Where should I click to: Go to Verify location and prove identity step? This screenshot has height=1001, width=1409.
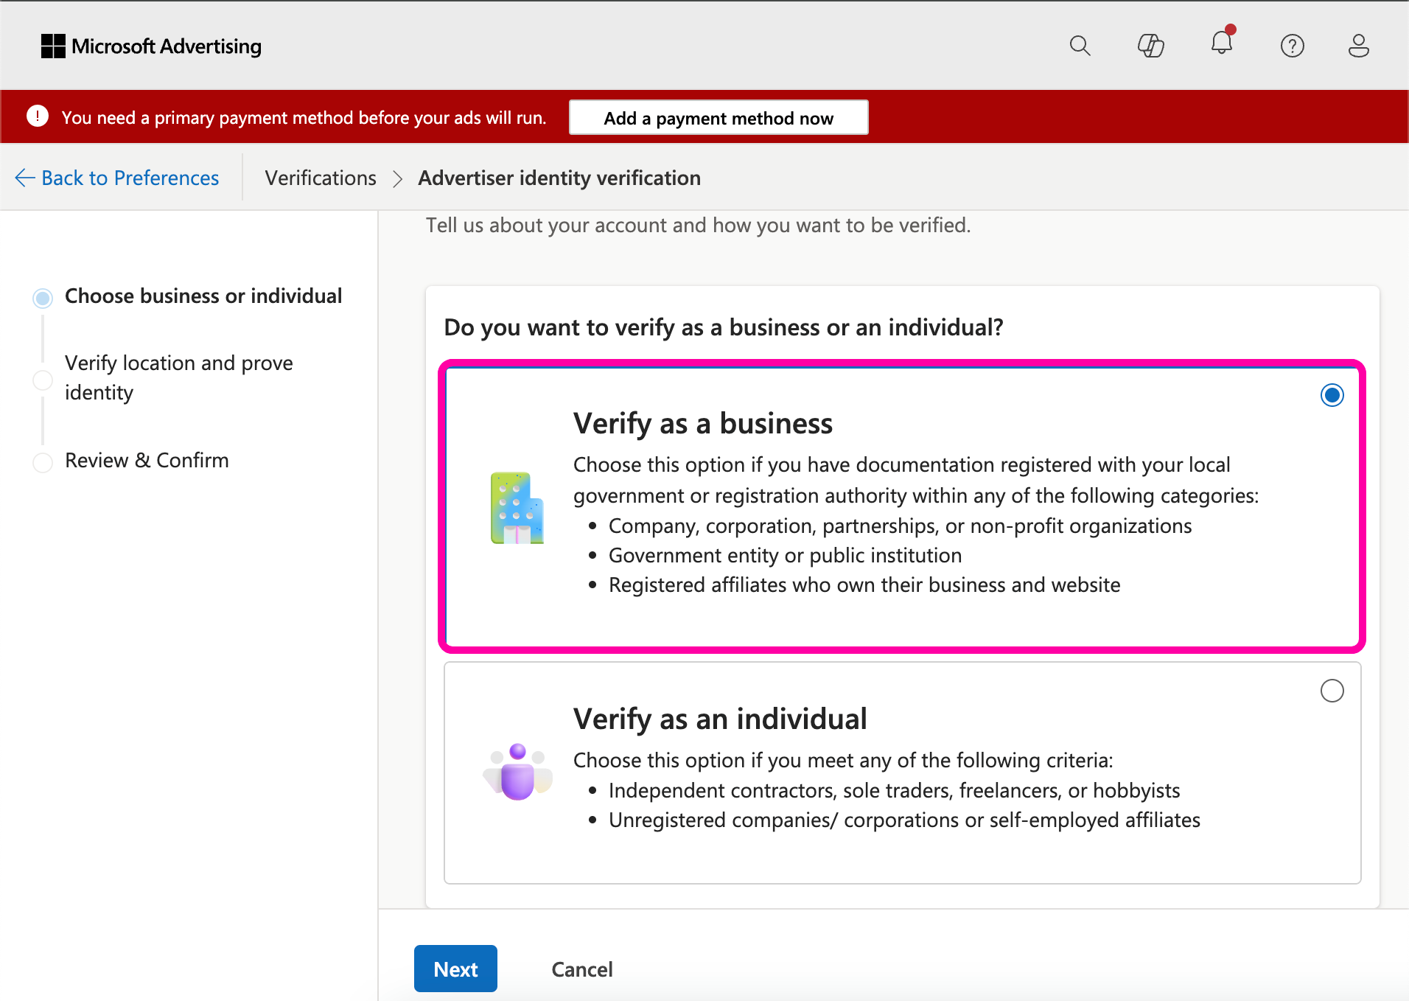[x=178, y=377]
